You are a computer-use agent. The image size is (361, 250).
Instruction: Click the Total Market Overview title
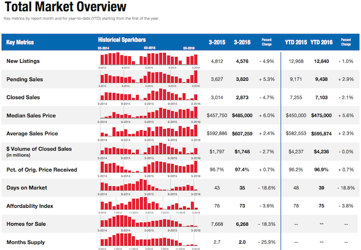(65, 8)
